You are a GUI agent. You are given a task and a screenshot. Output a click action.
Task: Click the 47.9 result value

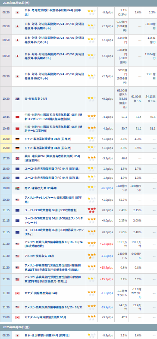click(x=124, y=317)
